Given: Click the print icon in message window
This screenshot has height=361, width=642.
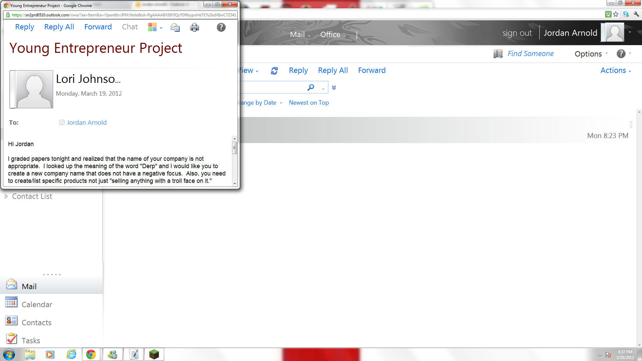Looking at the screenshot, I should tap(194, 27).
